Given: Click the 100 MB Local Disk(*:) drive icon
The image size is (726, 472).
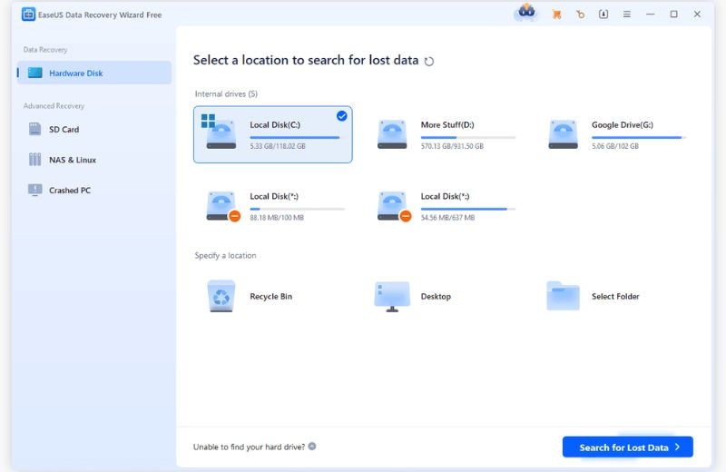Looking at the screenshot, I should coord(222,206).
